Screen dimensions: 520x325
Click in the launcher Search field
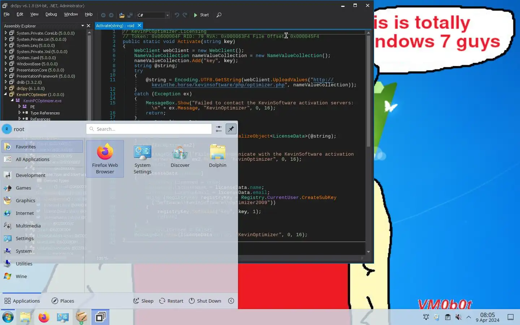tap(149, 129)
